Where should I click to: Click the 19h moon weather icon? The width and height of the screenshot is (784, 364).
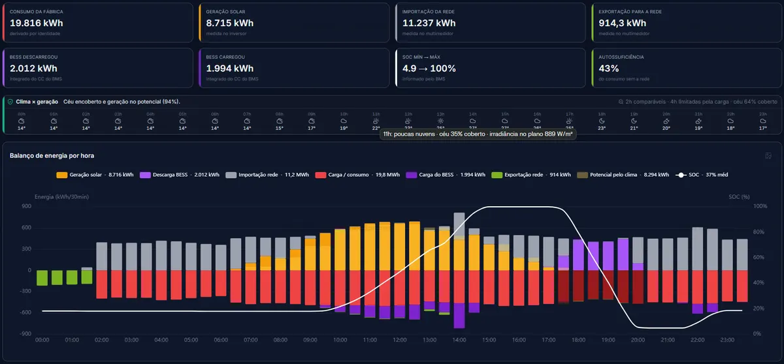click(634, 121)
